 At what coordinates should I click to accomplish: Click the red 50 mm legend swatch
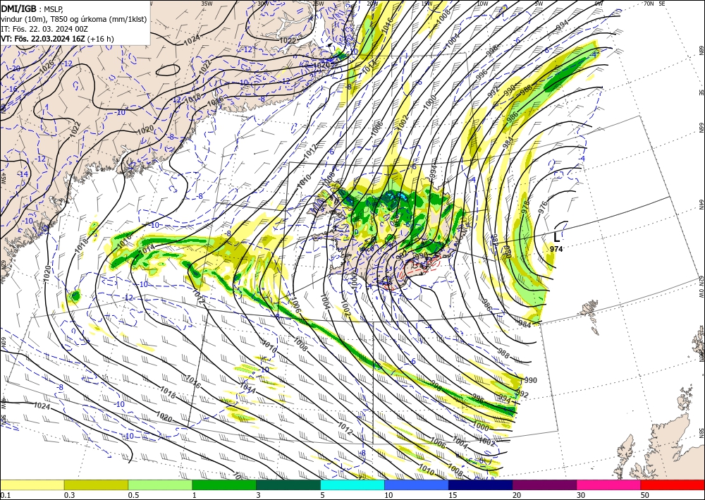[673, 484]
